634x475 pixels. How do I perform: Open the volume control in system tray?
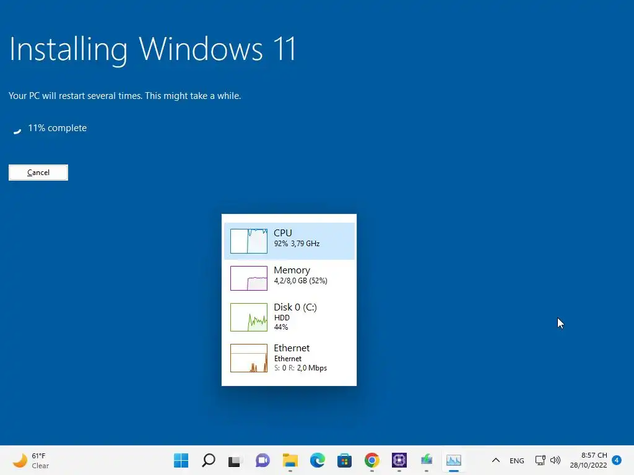coord(555,460)
